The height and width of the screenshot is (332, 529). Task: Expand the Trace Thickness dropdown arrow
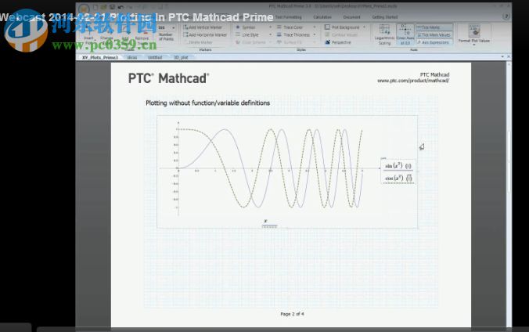(315, 34)
